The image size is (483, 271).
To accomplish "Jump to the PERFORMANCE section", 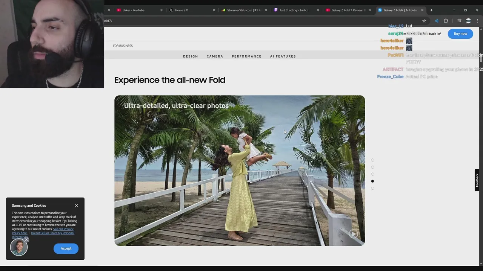I will (246, 56).
